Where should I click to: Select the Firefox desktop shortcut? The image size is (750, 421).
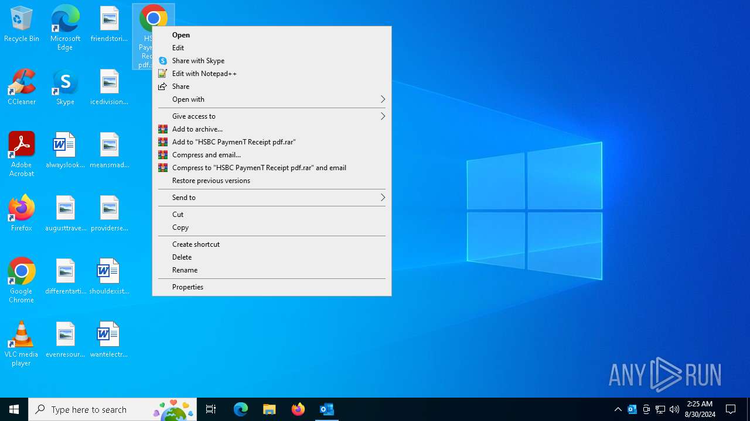(22, 214)
